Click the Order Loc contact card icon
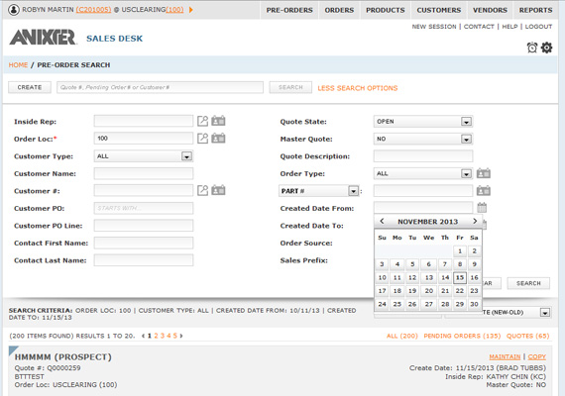The image size is (565, 396). 218,138
